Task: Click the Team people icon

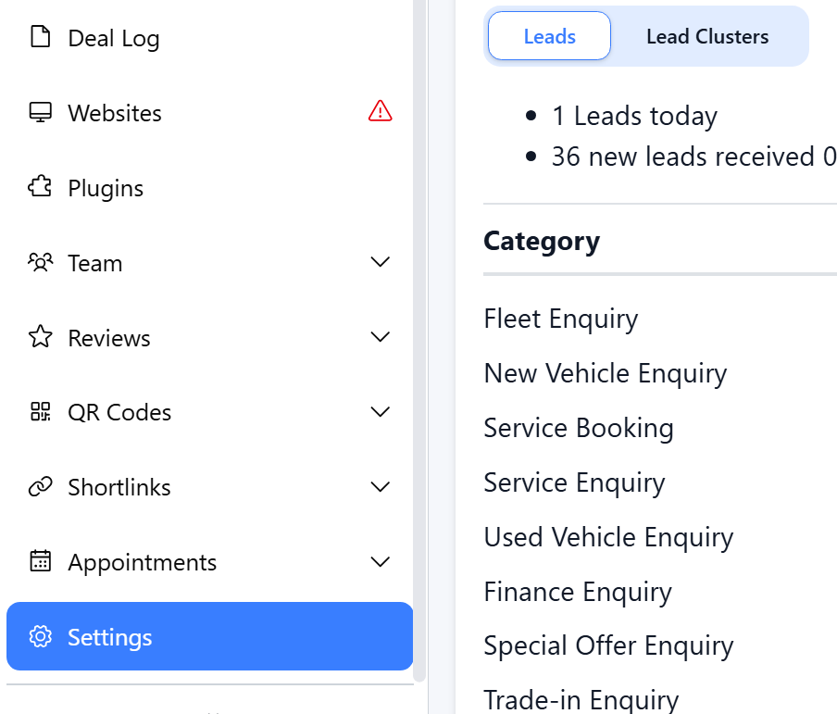Action: [x=40, y=263]
